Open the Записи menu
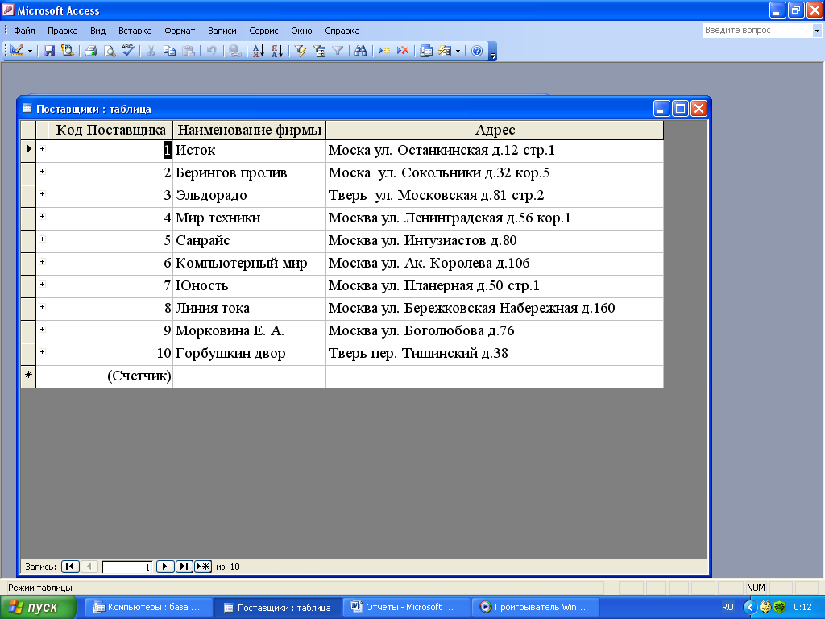Screen dimensions: 825x619 tap(222, 31)
